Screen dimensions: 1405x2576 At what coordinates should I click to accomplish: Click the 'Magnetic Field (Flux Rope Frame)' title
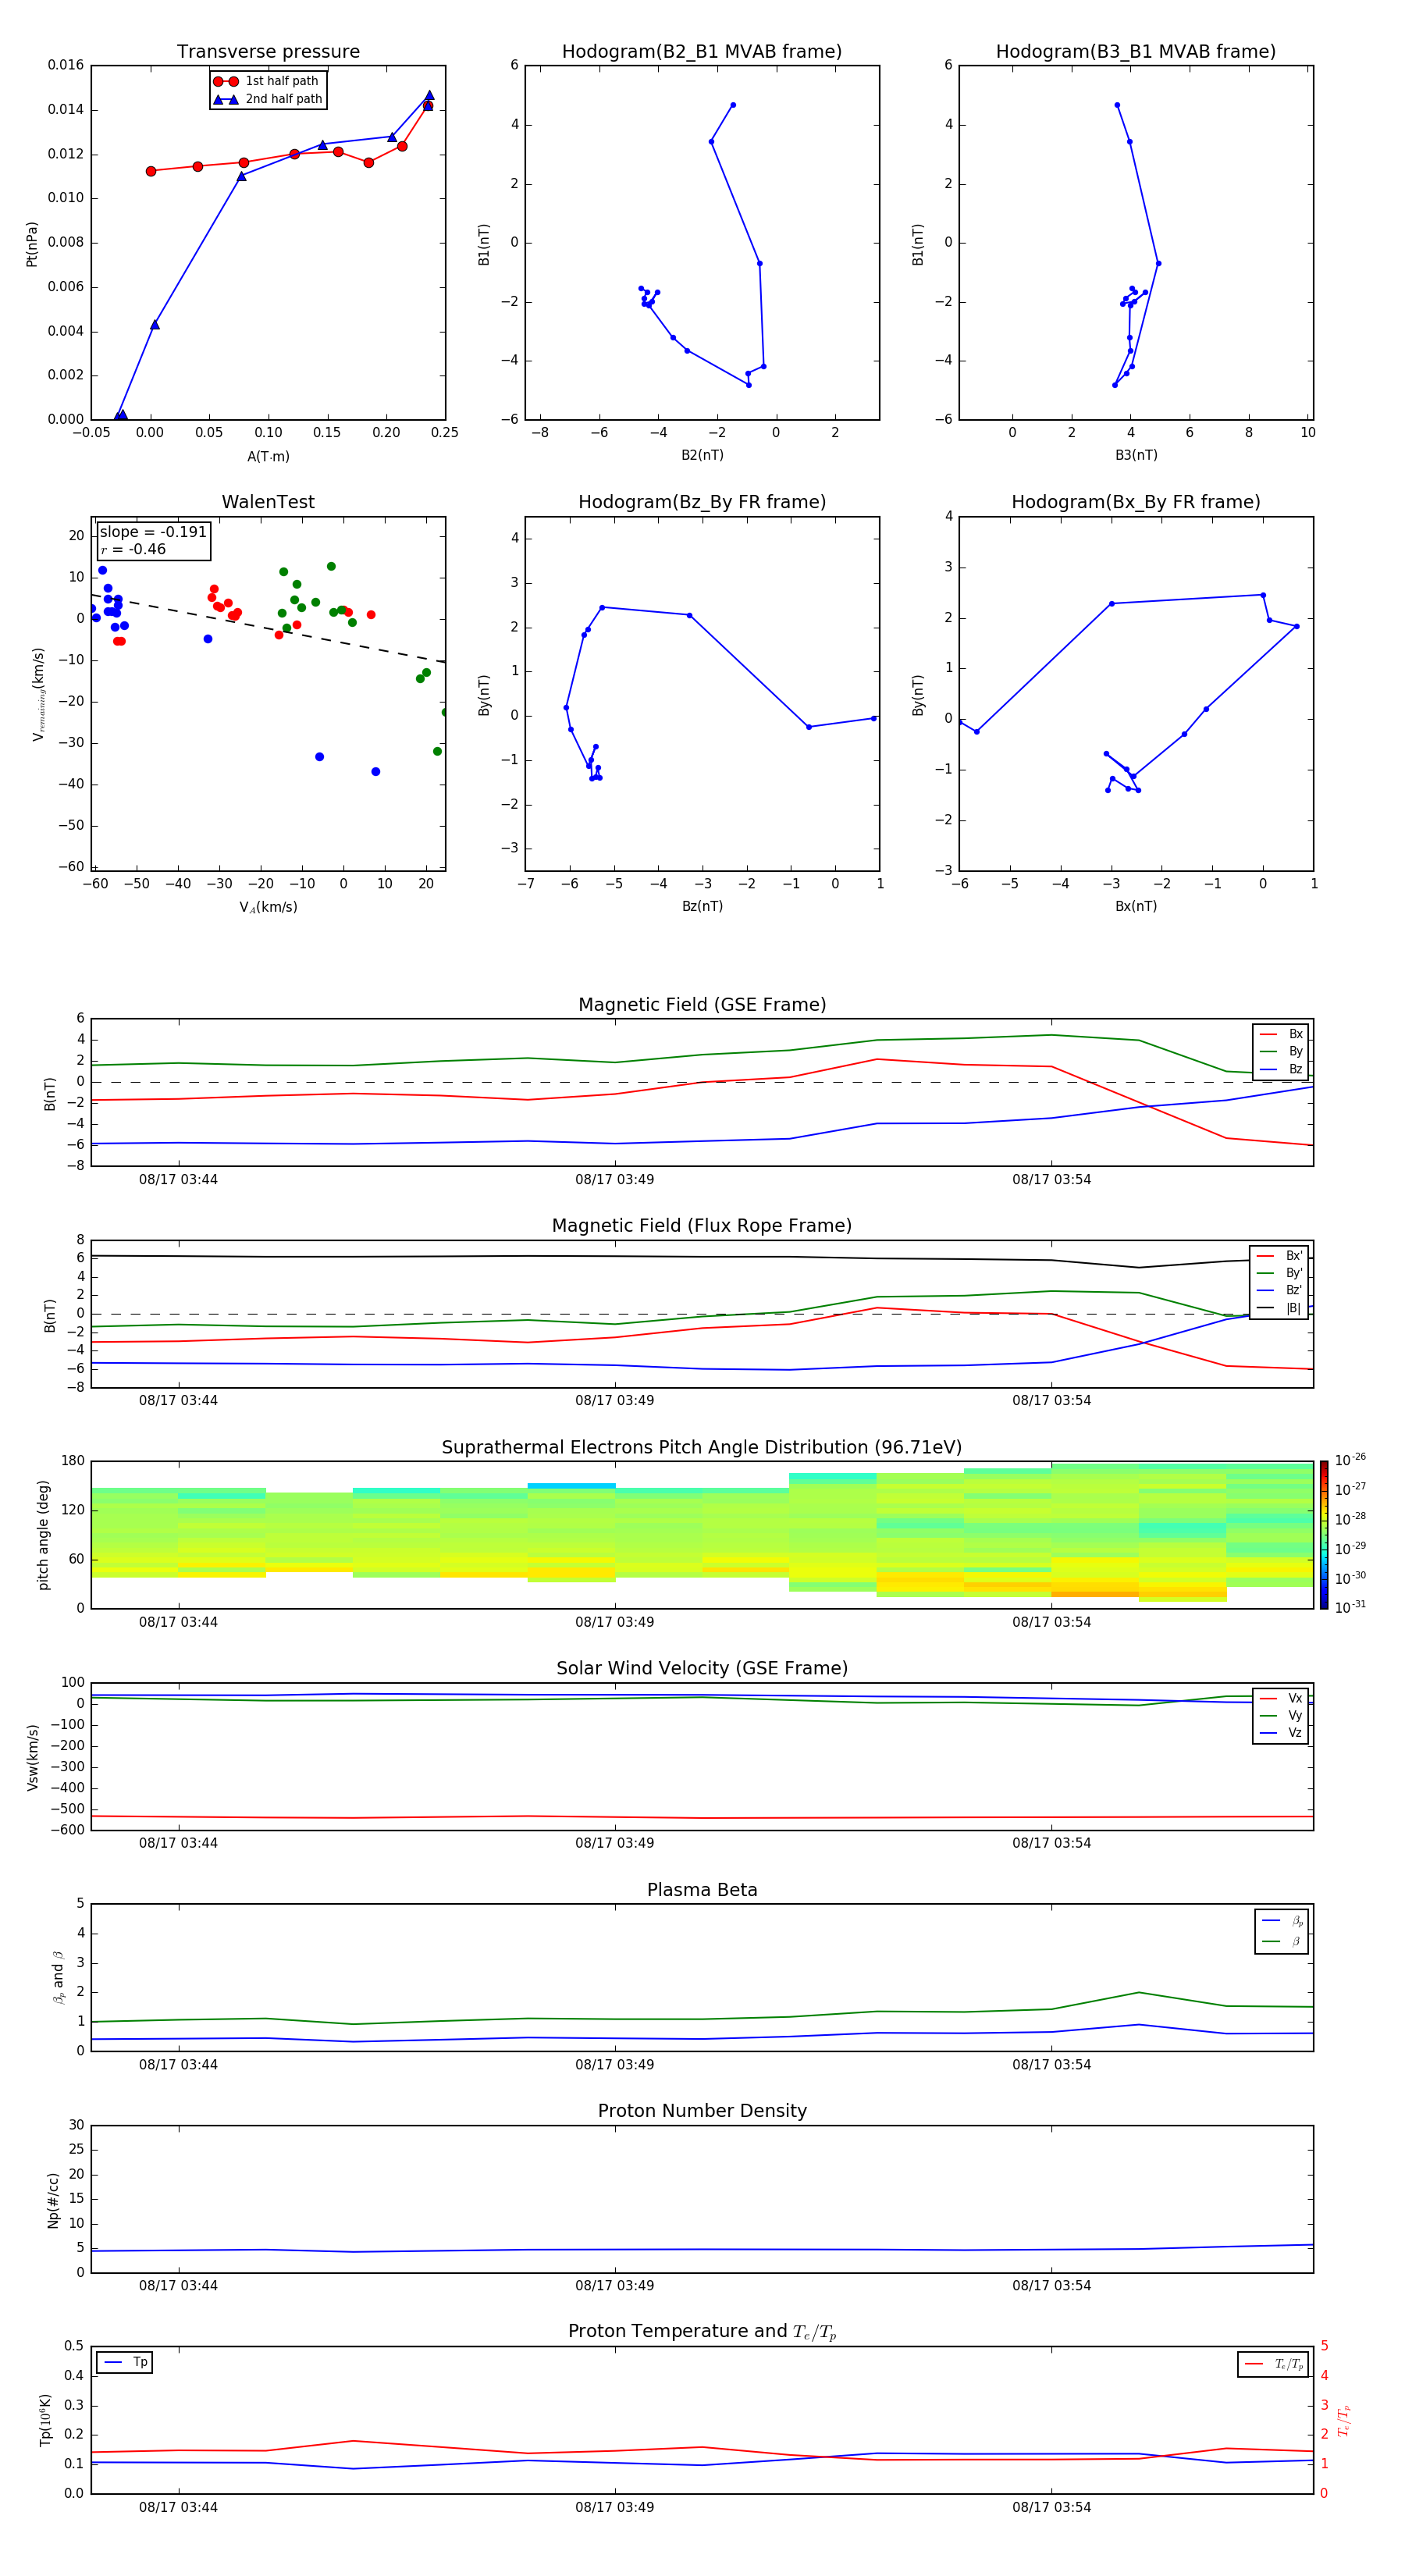[x=702, y=1226]
